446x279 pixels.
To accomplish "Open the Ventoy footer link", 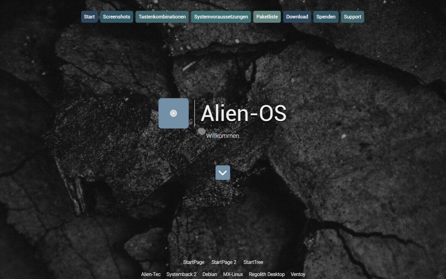I will pos(298,274).
